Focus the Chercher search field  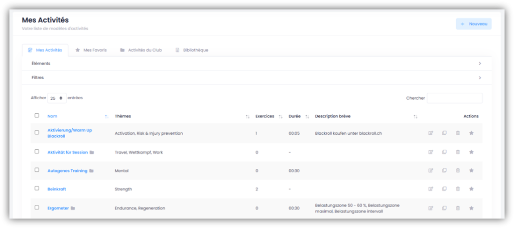(454, 98)
